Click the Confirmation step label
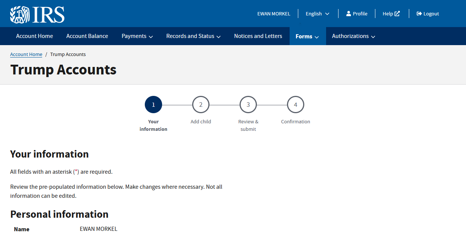Image resolution: width=466 pixels, height=235 pixels. (x=296, y=121)
